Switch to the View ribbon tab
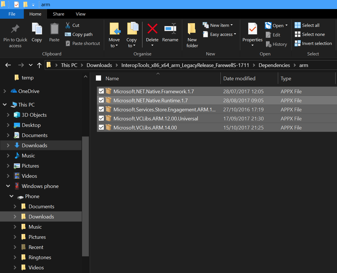Image resolution: width=337 pixels, height=273 pixels. click(81, 14)
